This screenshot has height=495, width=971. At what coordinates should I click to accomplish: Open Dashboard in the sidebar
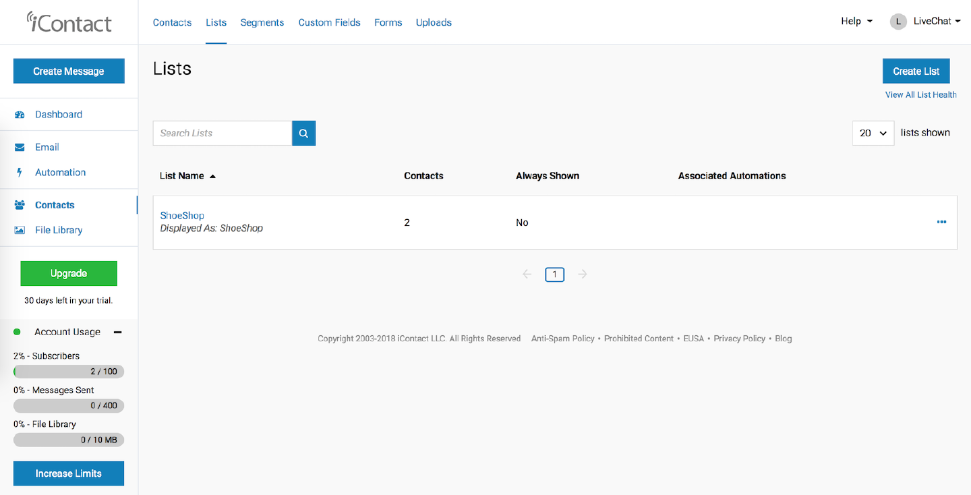59,115
